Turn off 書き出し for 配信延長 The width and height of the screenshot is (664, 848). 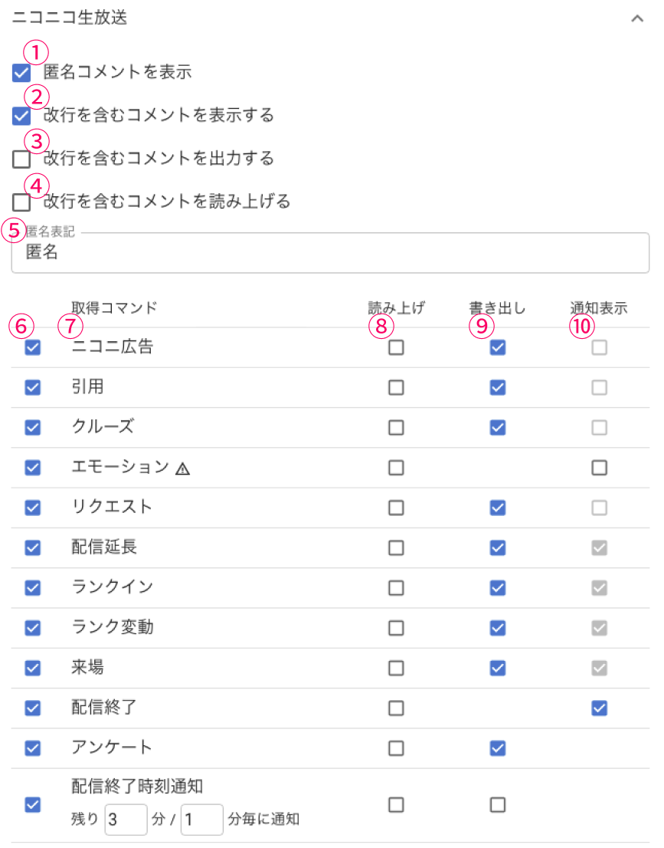tap(498, 547)
